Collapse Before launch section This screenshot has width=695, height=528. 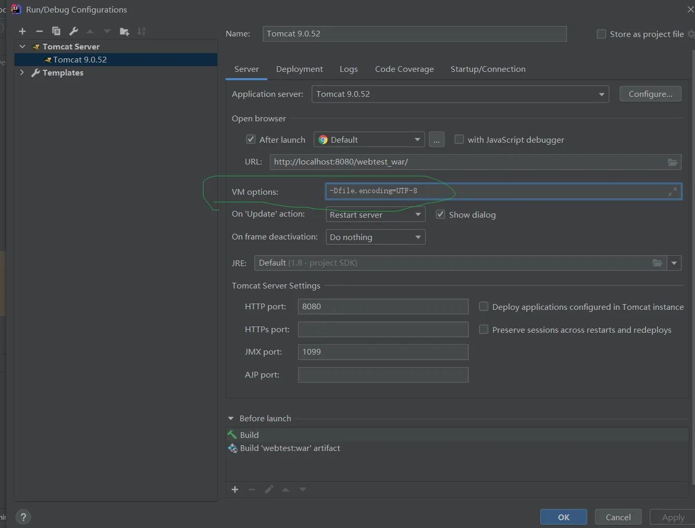pyautogui.click(x=231, y=418)
